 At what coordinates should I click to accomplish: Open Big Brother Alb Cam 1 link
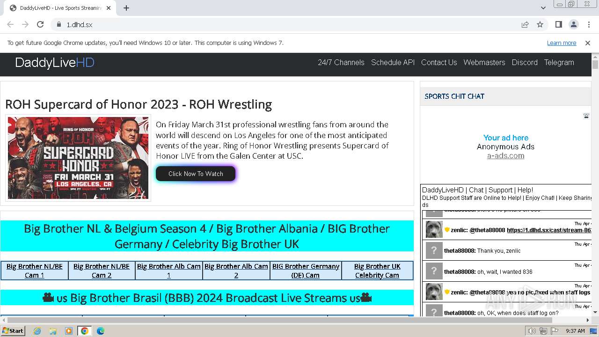[169, 271]
